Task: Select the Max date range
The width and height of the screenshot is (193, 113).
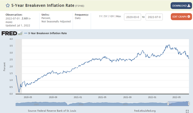Action: click(119, 16)
